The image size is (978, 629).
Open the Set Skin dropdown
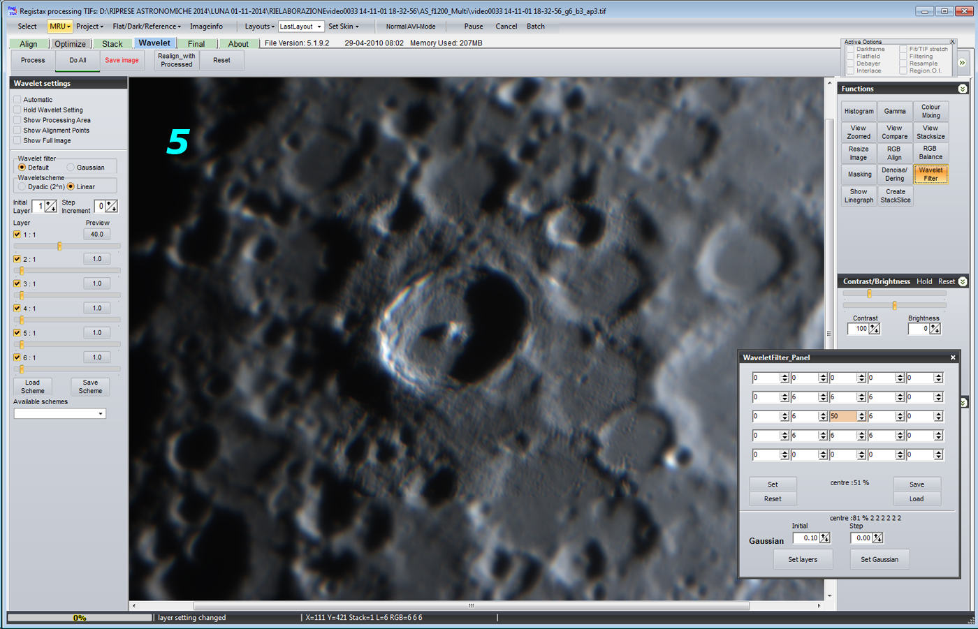point(344,27)
